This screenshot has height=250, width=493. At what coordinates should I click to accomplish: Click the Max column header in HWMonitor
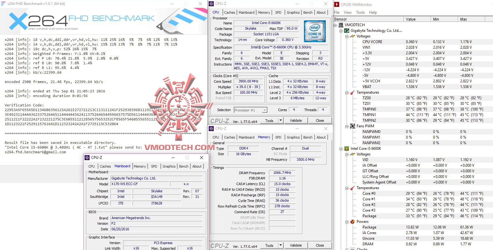471,19
